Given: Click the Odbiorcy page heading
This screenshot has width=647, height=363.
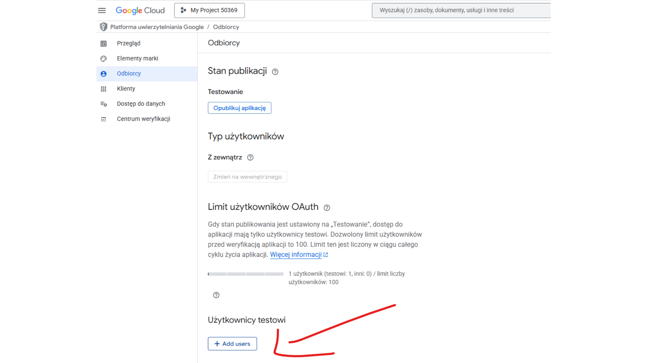Looking at the screenshot, I should (224, 43).
